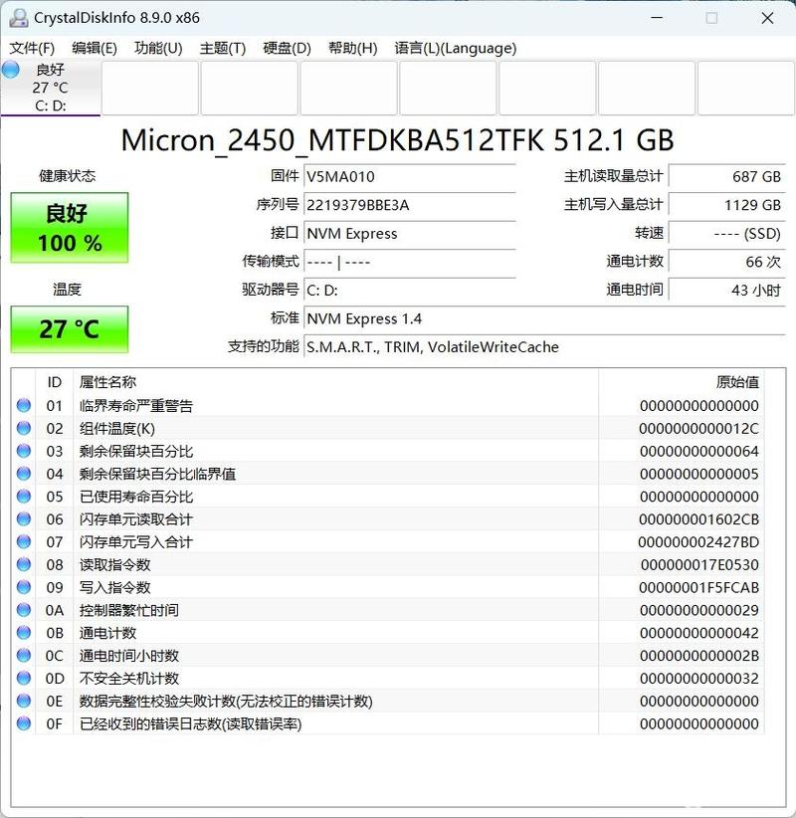Select the 写入指令数 attribute row
This screenshot has width=796, height=818.
(x=389, y=587)
